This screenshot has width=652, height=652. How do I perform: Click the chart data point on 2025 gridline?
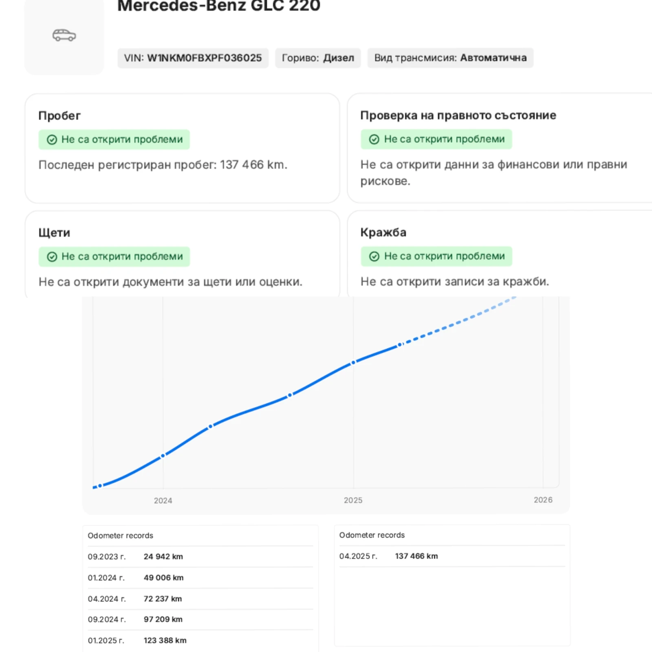[x=353, y=362]
